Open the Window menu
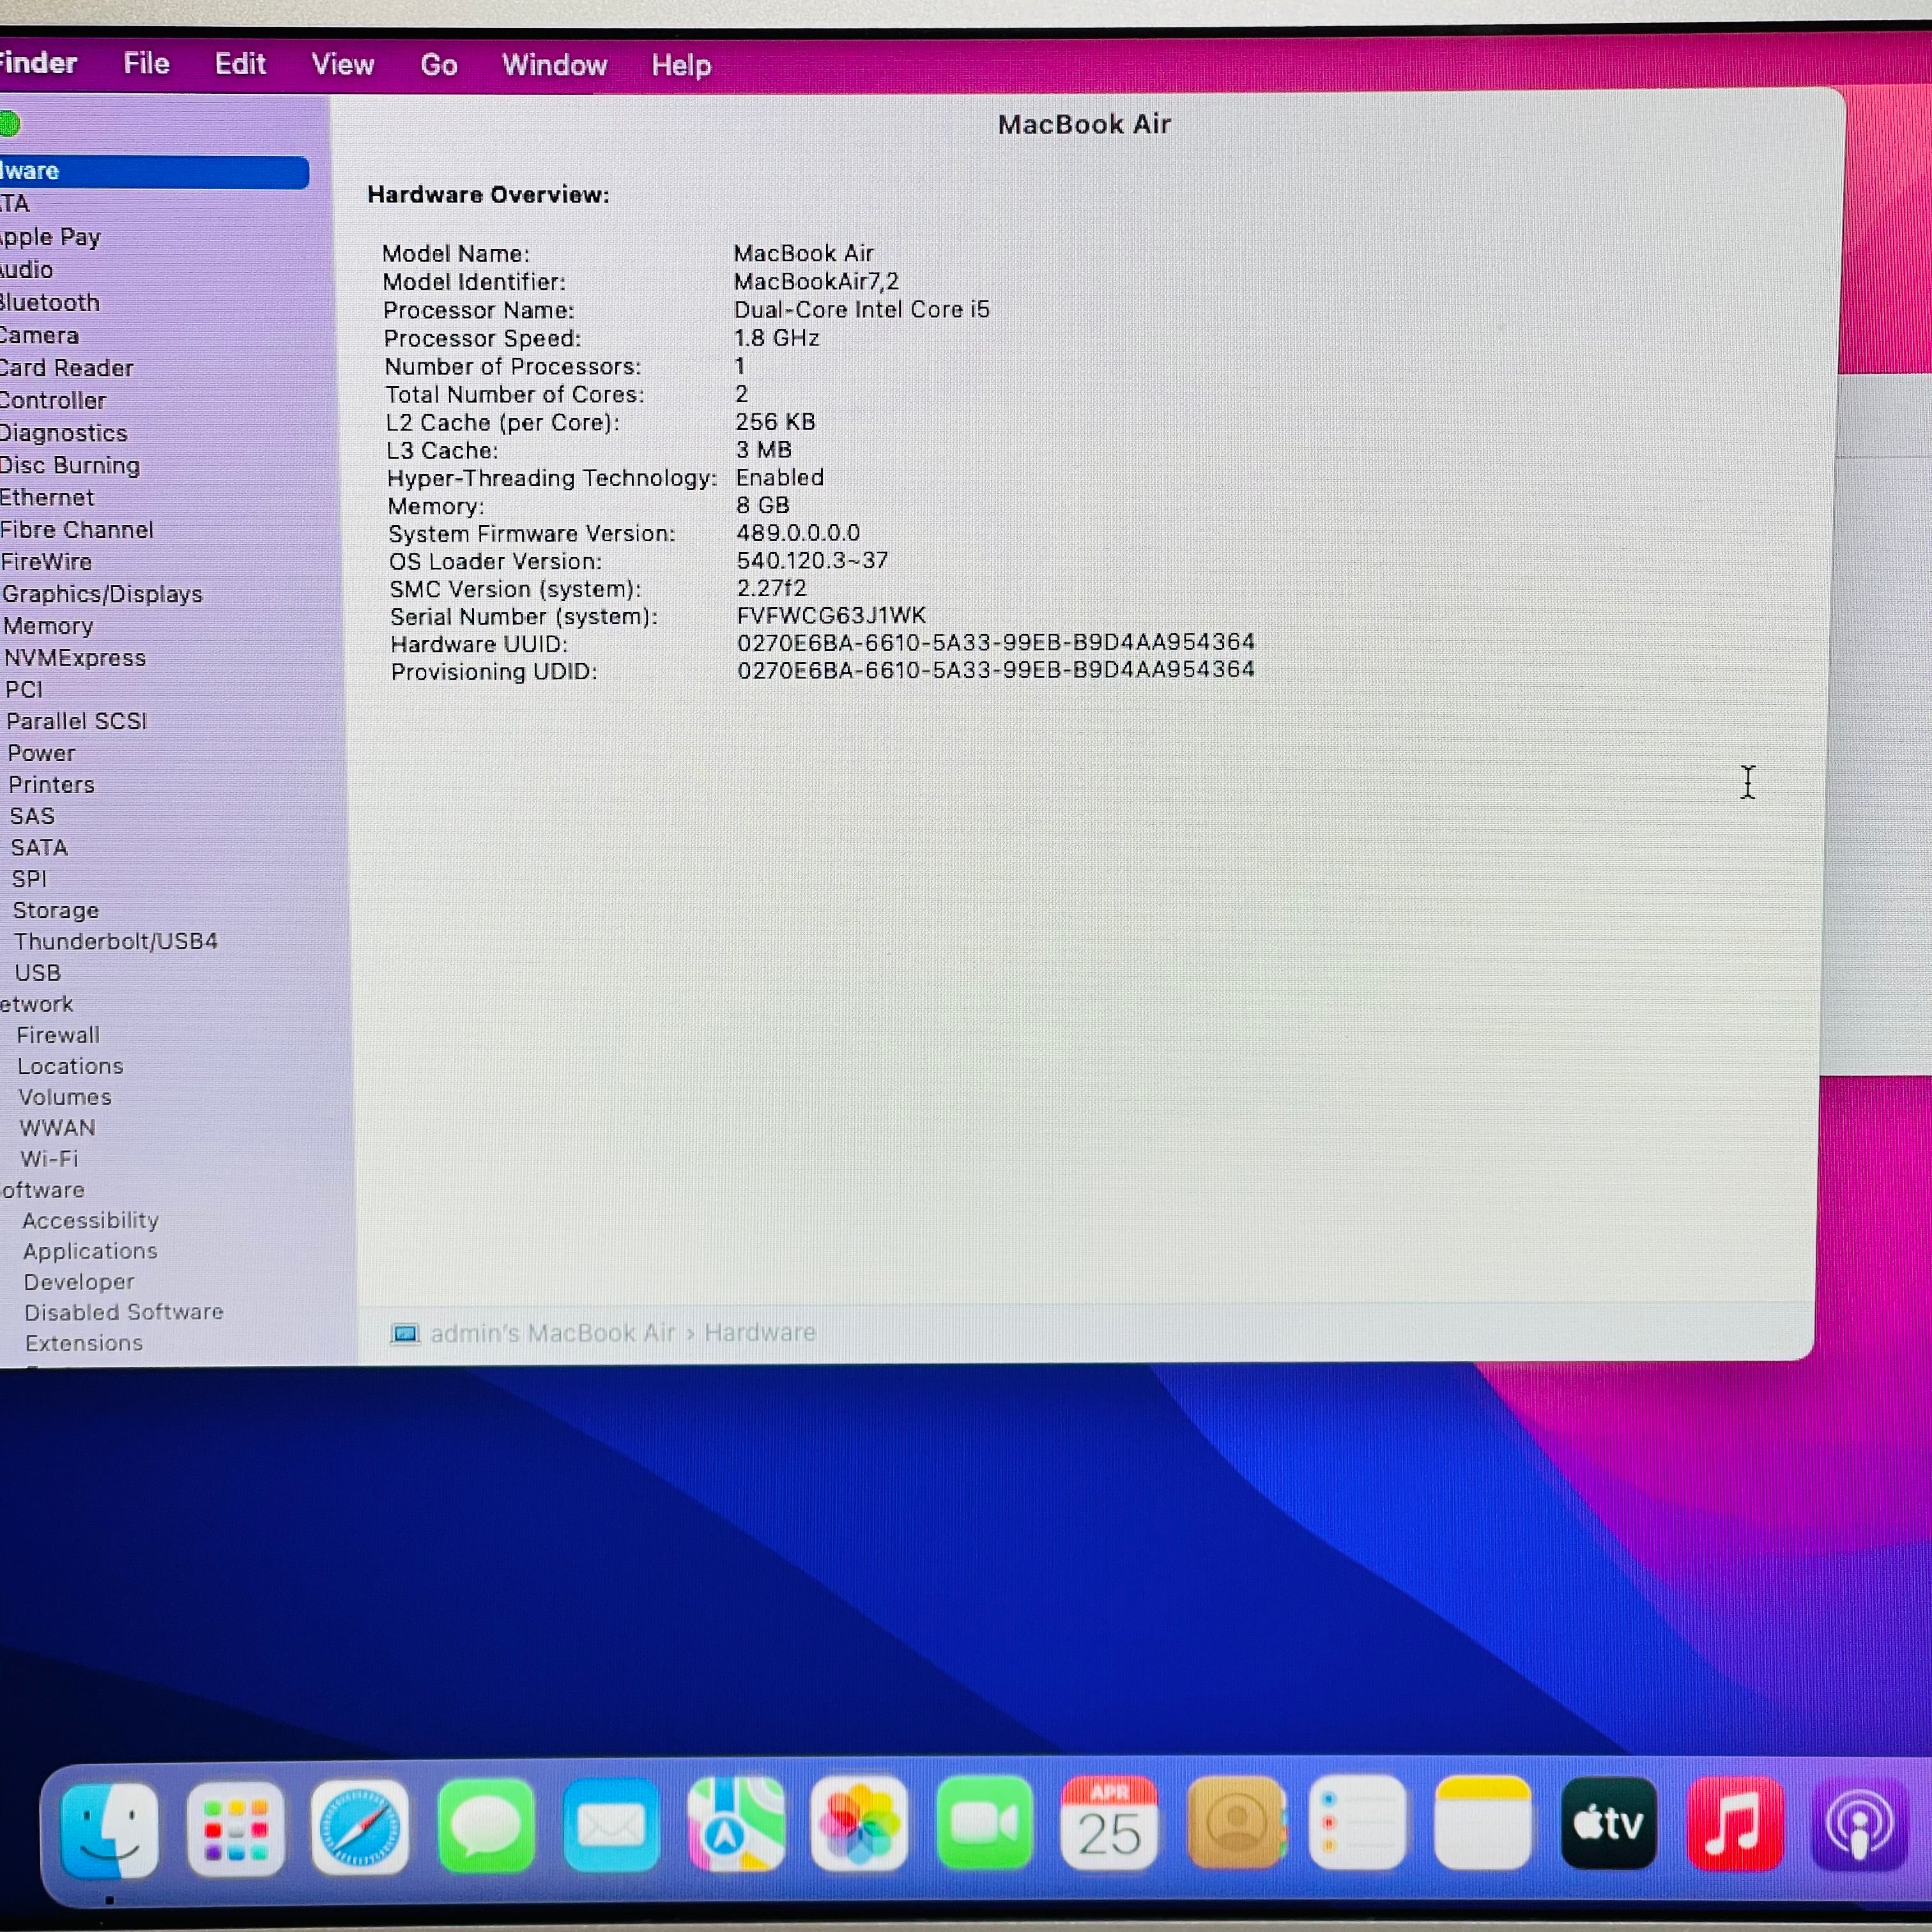 [x=554, y=65]
